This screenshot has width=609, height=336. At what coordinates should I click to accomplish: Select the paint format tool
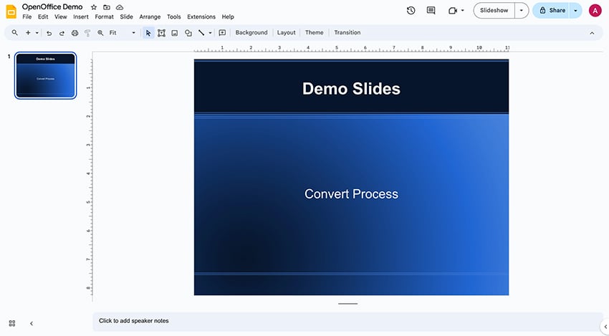(87, 33)
